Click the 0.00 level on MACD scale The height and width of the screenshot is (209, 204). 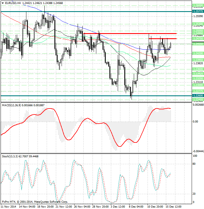[196, 122]
